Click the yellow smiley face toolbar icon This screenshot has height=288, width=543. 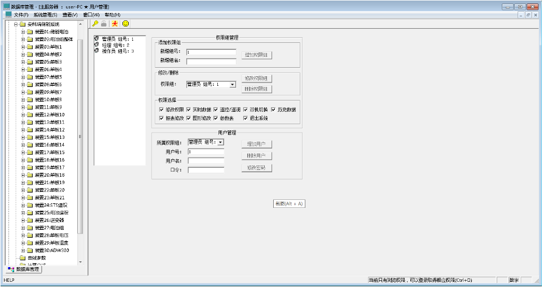[x=126, y=24]
